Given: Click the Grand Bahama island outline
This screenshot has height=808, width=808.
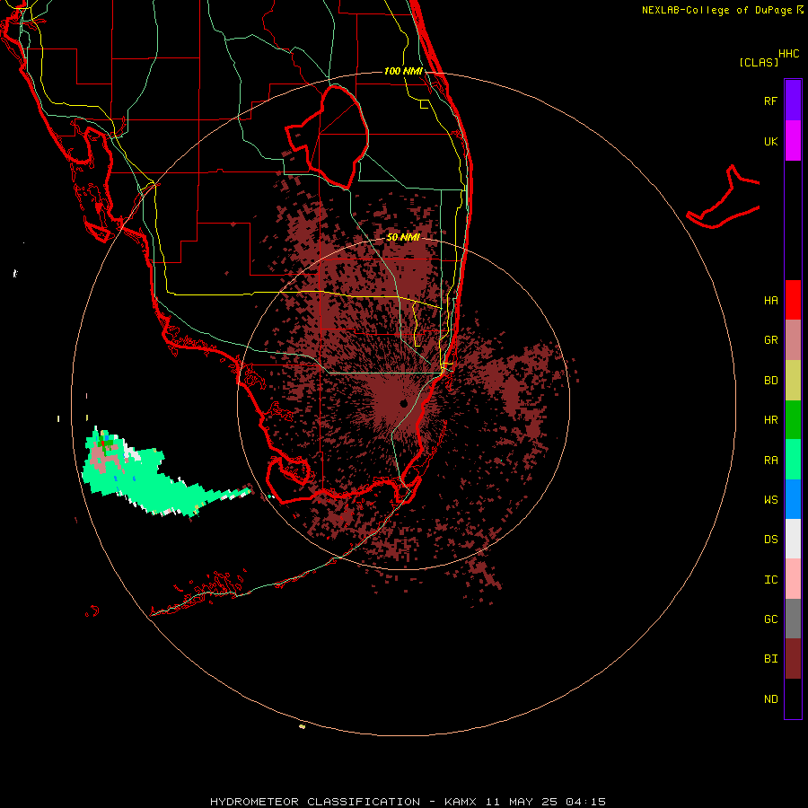Looking at the screenshot, I should tap(724, 198).
